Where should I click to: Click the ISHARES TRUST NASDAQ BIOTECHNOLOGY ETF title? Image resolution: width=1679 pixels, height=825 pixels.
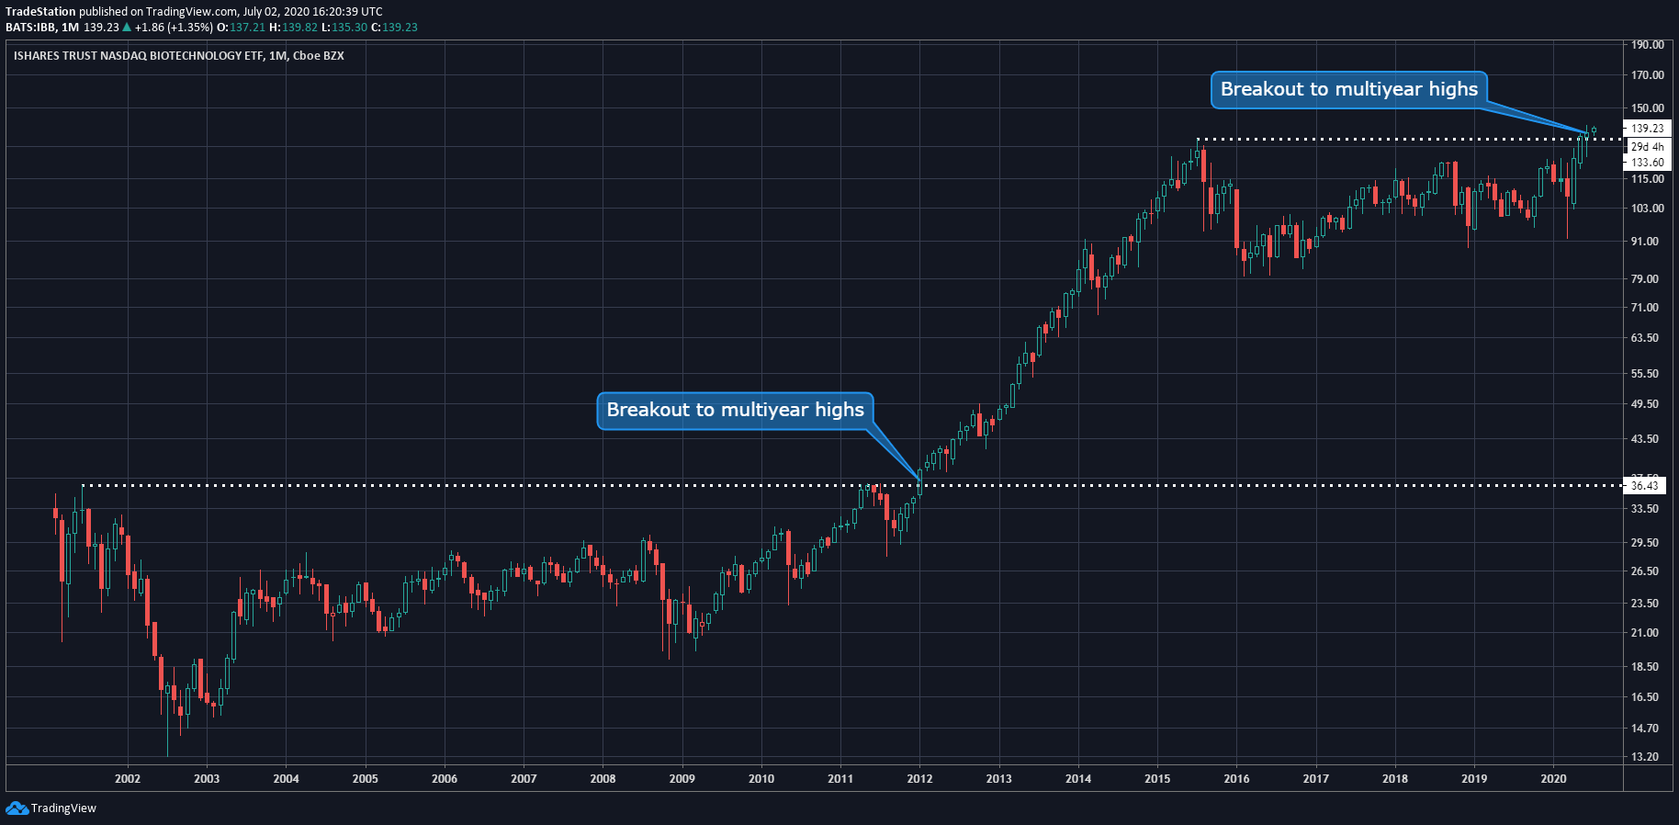pos(179,56)
